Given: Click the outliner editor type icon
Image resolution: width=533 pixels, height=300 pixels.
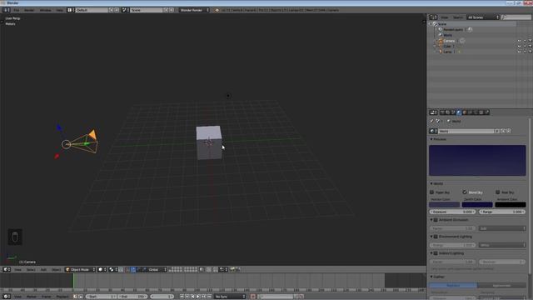Looking at the screenshot, I should [433, 17].
